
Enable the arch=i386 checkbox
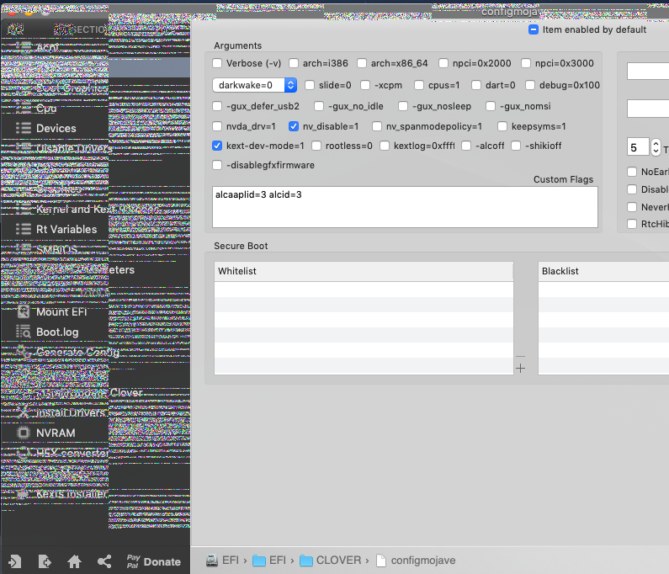(x=294, y=63)
